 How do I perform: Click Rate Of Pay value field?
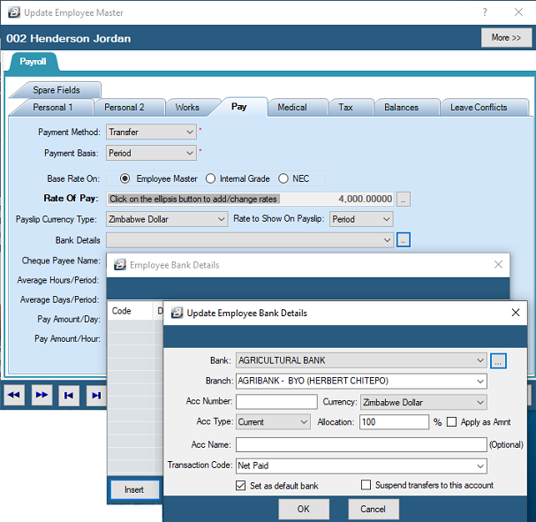tap(250, 199)
